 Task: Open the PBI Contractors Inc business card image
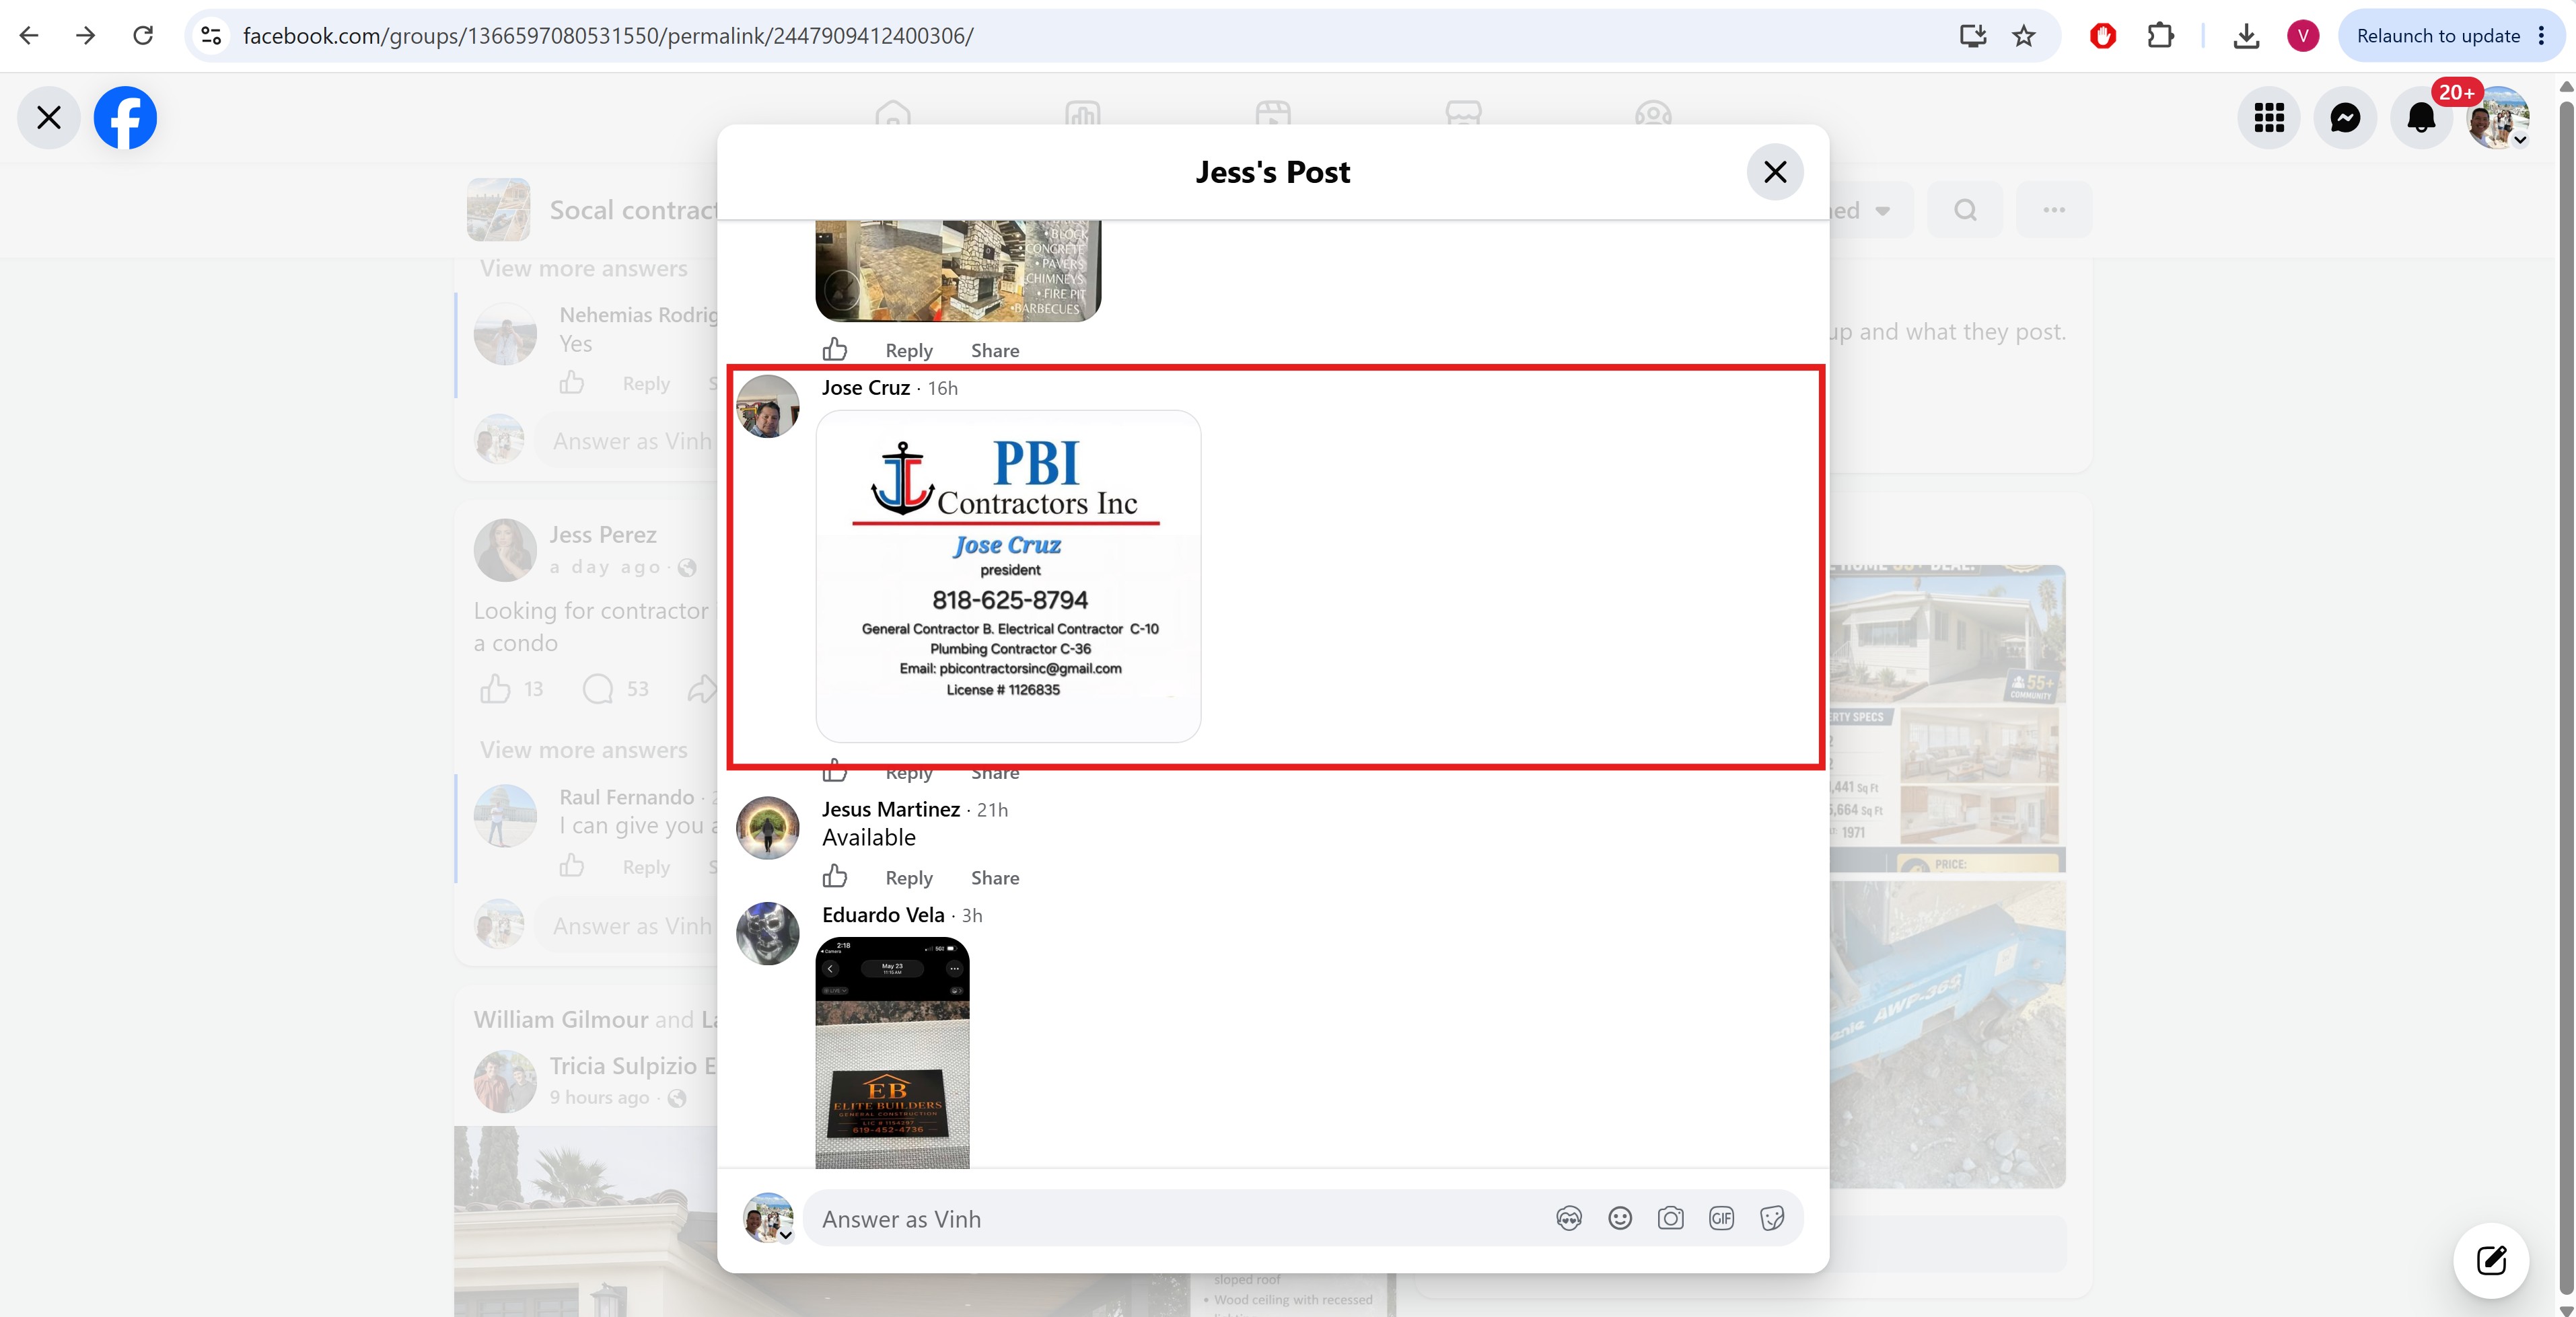point(1008,576)
